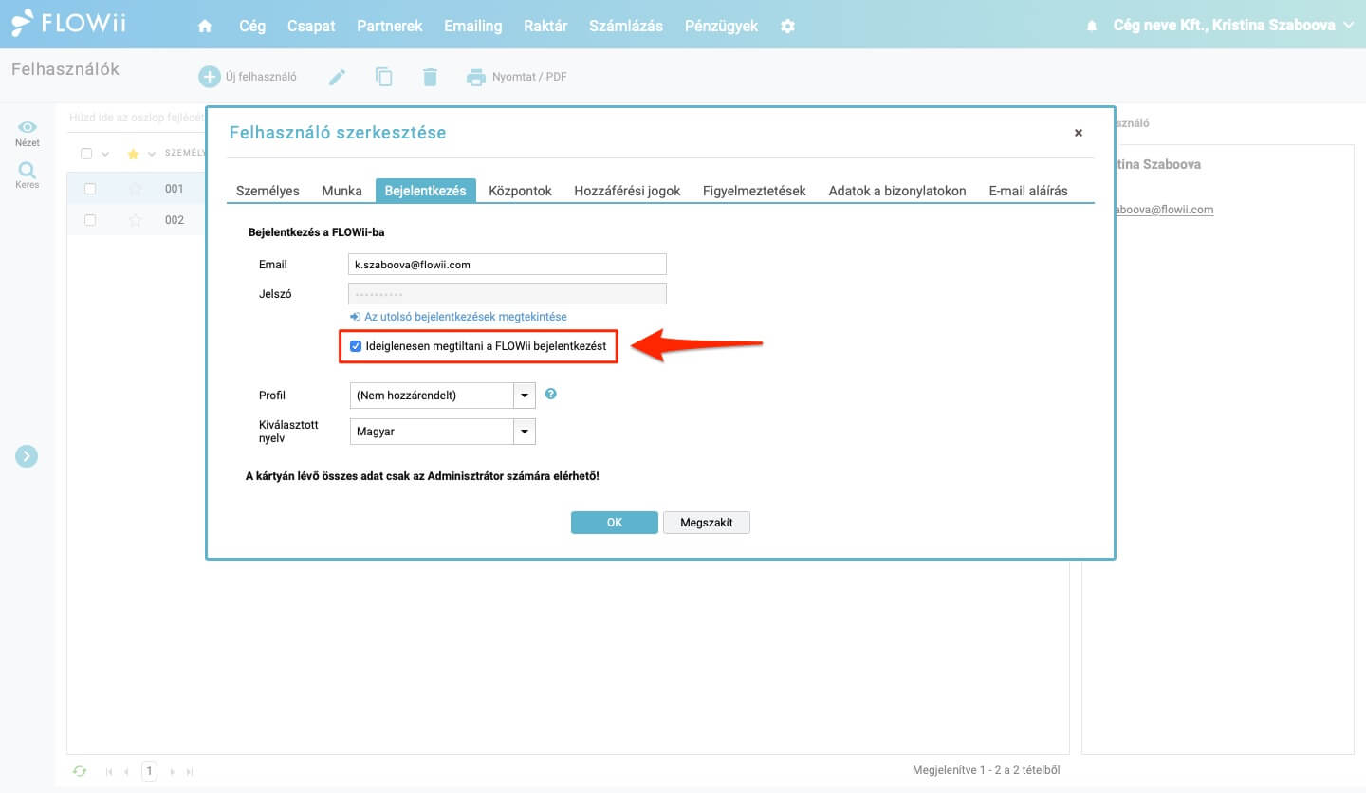Open the Cég menu
Viewport: 1366px width, 793px height.
[x=252, y=27]
